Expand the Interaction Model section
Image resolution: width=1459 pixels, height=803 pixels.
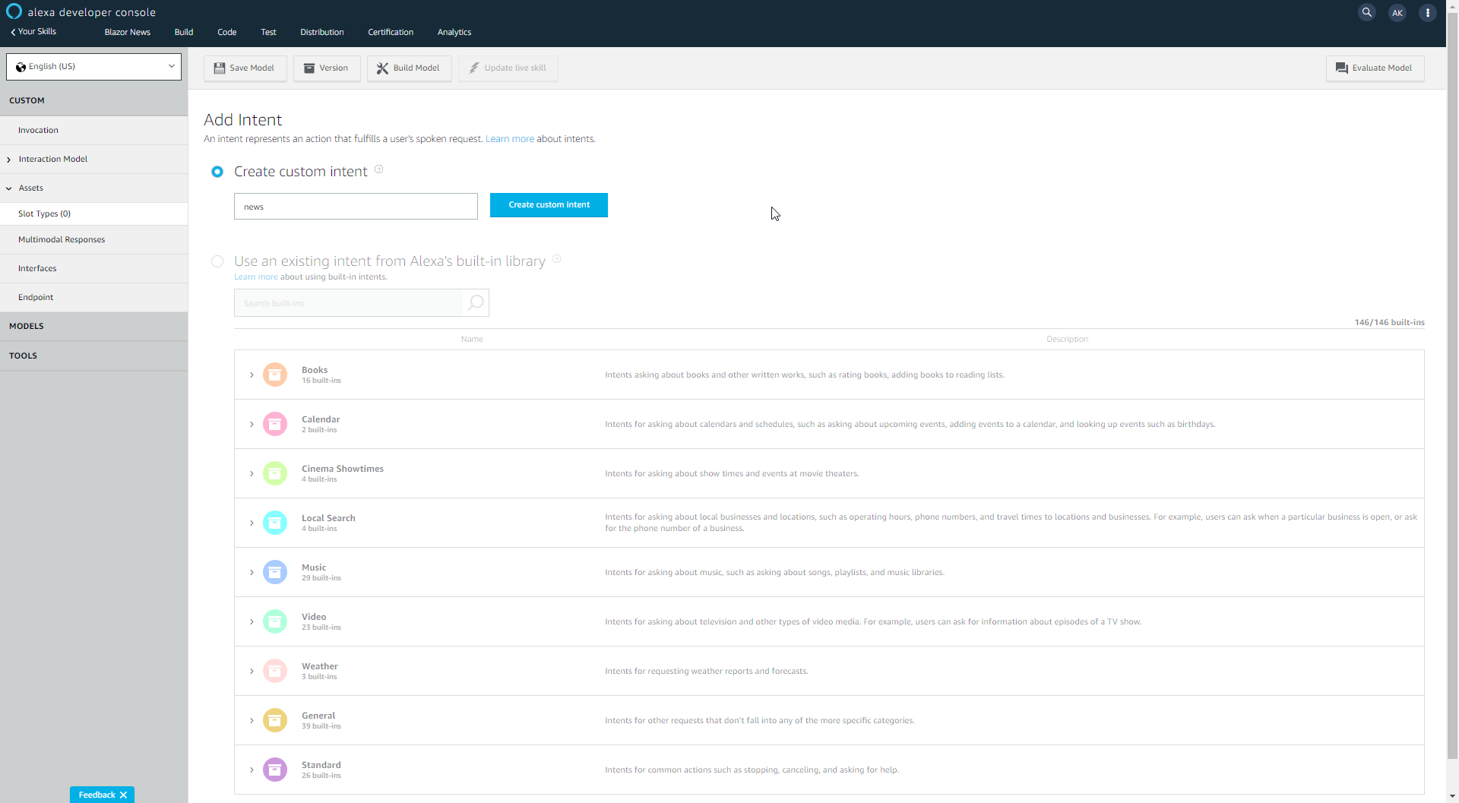click(8, 160)
